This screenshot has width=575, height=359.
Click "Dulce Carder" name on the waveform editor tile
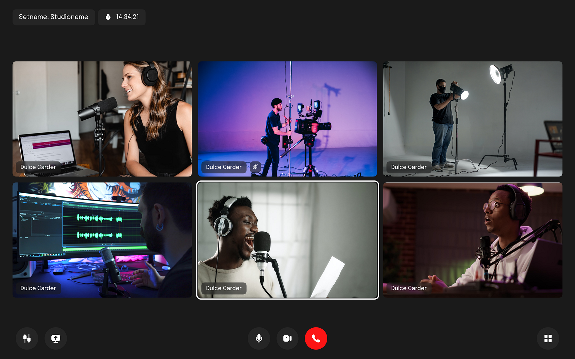(38, 288)
